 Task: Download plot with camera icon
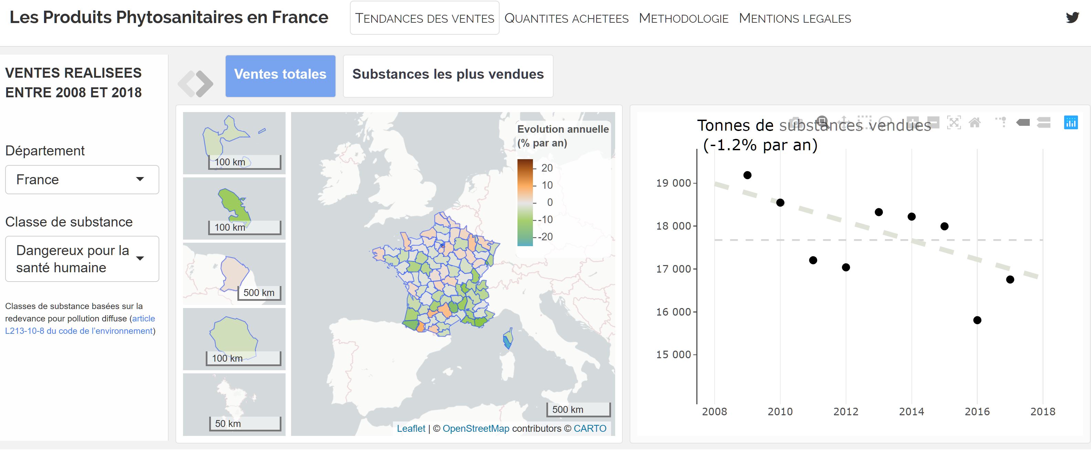[796, 123]
